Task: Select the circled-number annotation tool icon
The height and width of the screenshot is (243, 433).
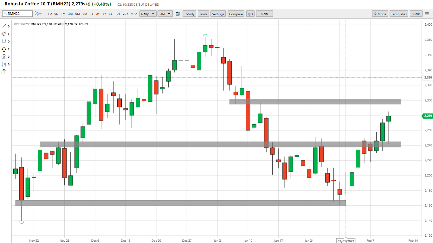Action: point(4,57)
